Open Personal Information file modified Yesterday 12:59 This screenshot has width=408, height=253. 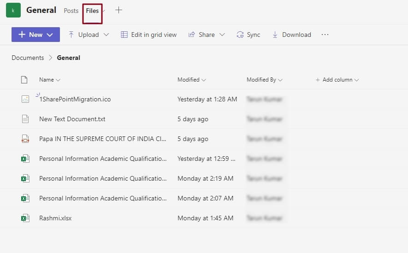tap(103, 159)
